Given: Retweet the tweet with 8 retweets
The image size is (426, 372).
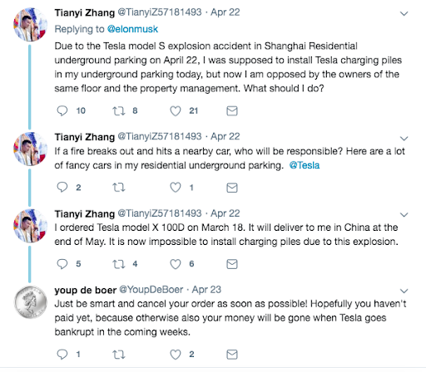Looking at the screenshot, I should (119, 111).
